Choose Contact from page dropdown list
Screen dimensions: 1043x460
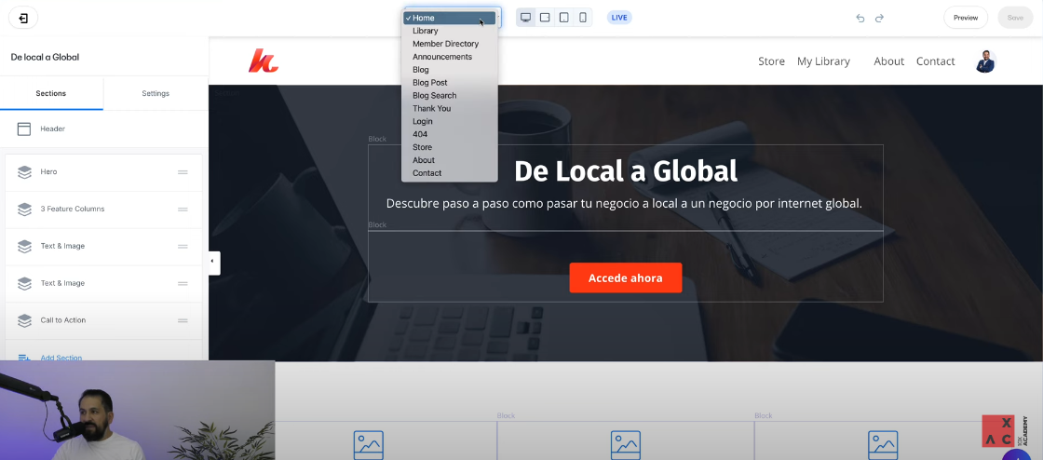(450, 173)
